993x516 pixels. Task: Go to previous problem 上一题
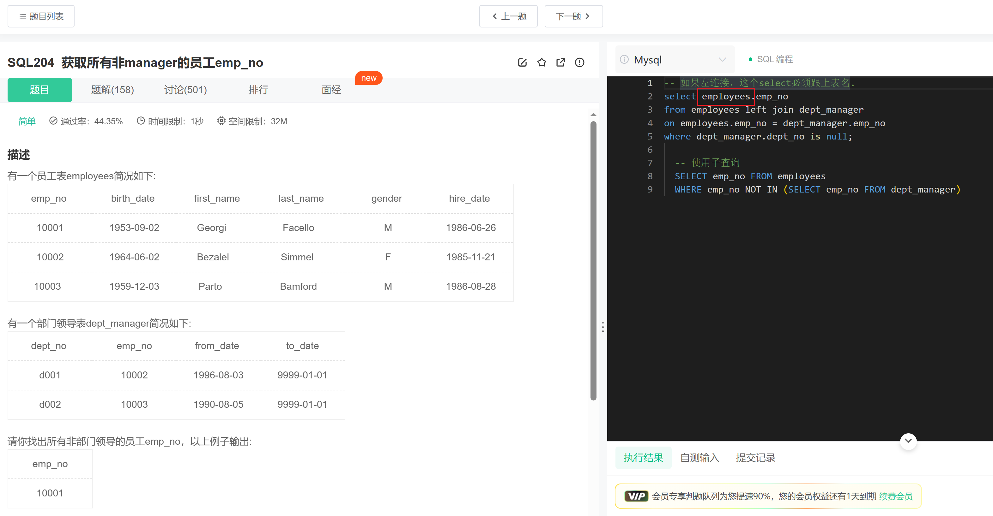[508, 16]
